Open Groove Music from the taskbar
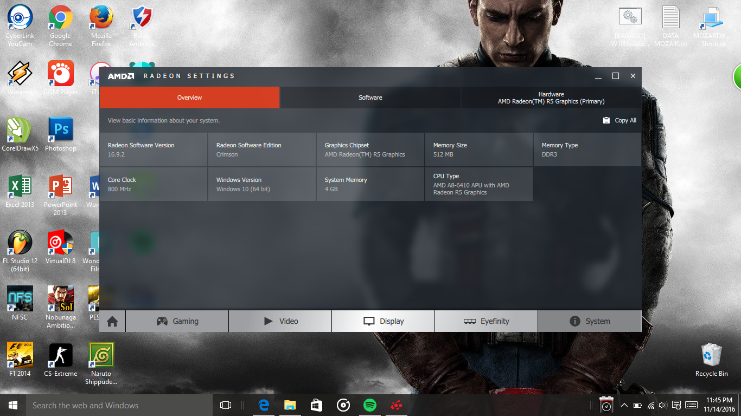 (x=343, y=405)
